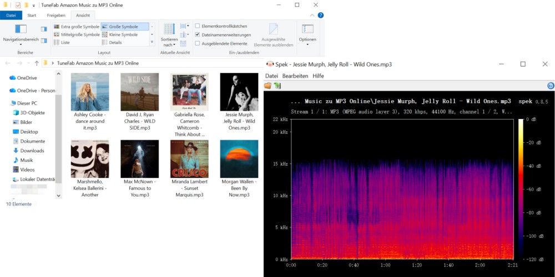Click the new folder quick access icon

[x=26, y=6]
